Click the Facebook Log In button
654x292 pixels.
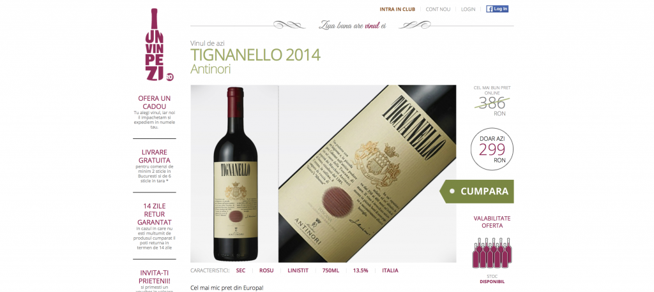tap(497, 9)
